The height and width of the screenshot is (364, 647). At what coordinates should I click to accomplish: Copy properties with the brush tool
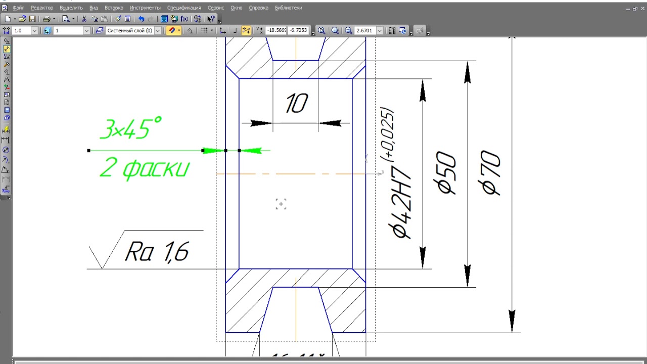click(118, 19)
